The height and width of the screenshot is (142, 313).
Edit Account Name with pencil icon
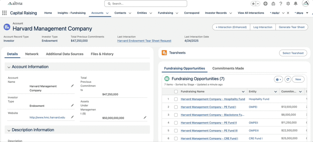[x=72, y=86]
